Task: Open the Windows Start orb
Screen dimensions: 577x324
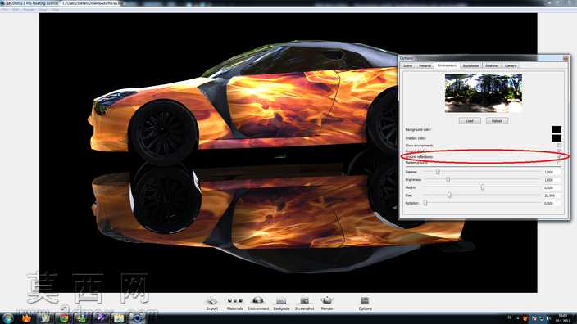Action: 7,318
